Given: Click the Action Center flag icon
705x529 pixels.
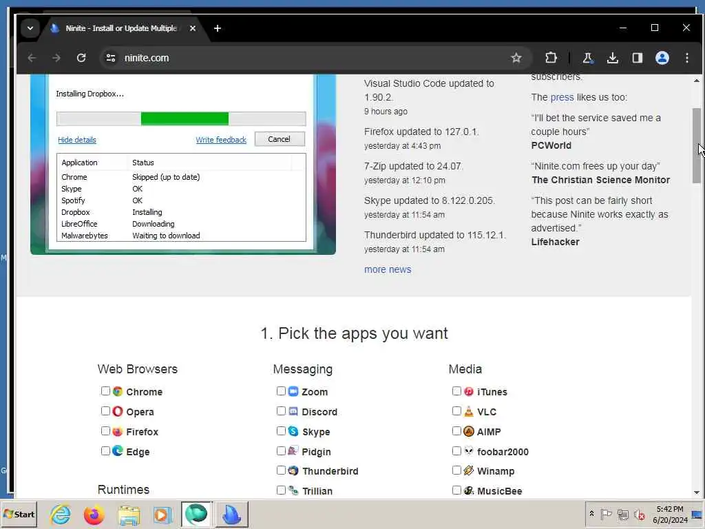Looking at the screenshot, I should click(606, 514).
